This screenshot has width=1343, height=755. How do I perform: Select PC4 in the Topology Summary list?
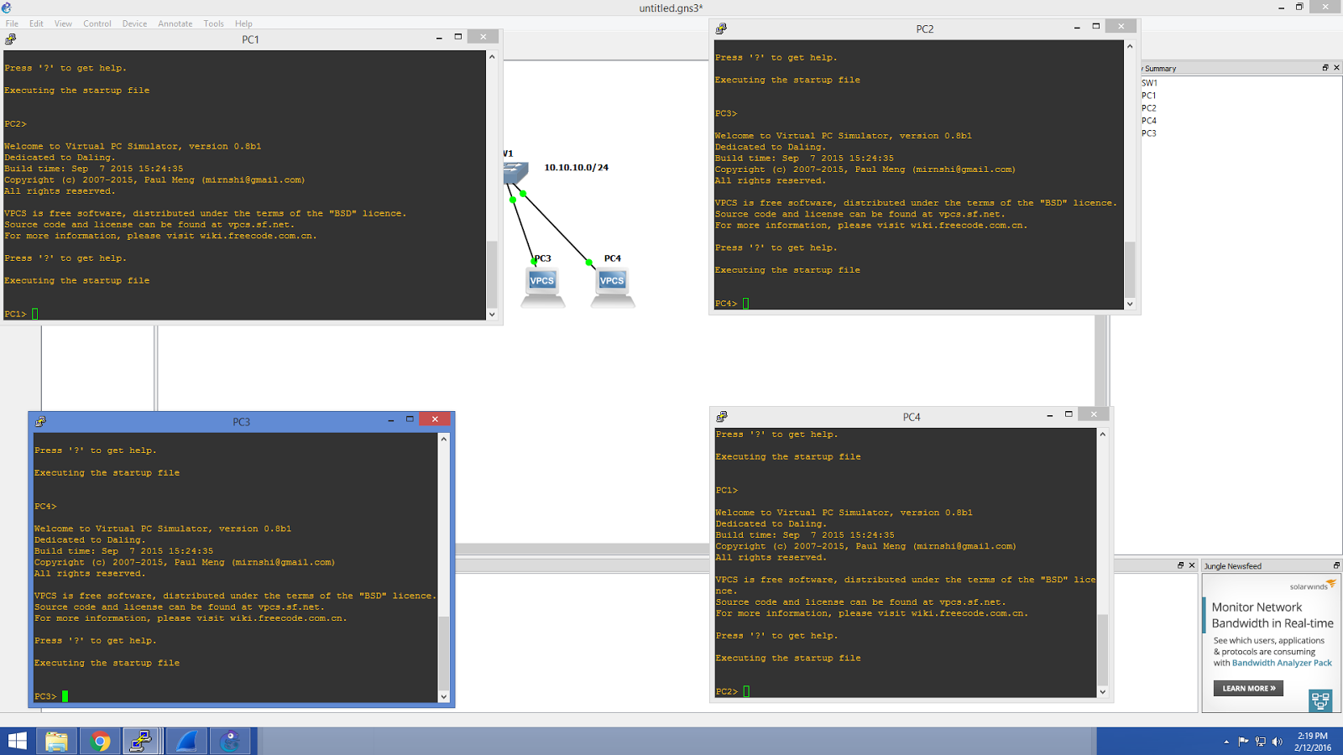[1148, 121]
